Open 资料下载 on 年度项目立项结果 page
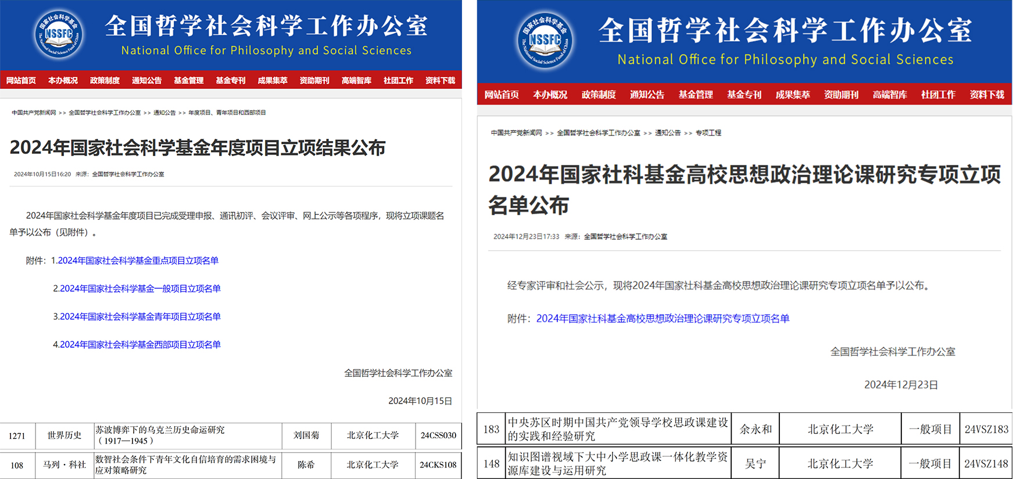 (440, 80)
